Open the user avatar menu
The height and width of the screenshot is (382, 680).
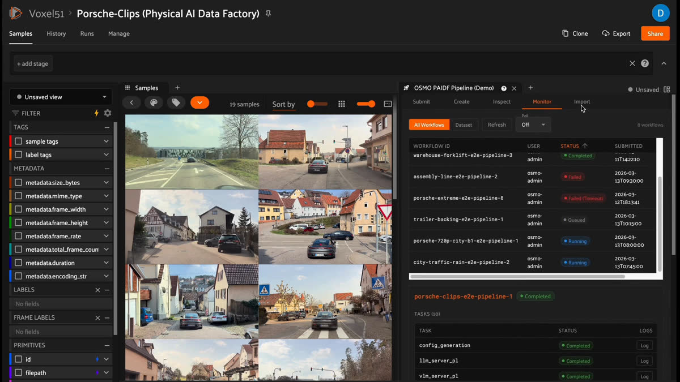pos(660,13)
